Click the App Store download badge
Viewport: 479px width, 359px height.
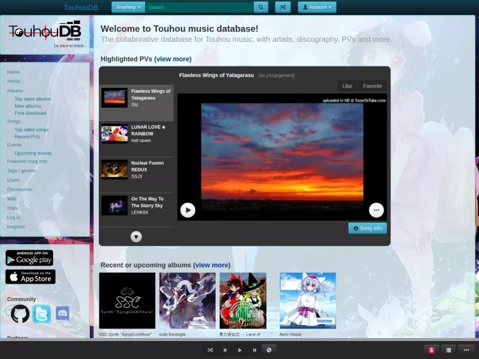click(x=31, y=276)
